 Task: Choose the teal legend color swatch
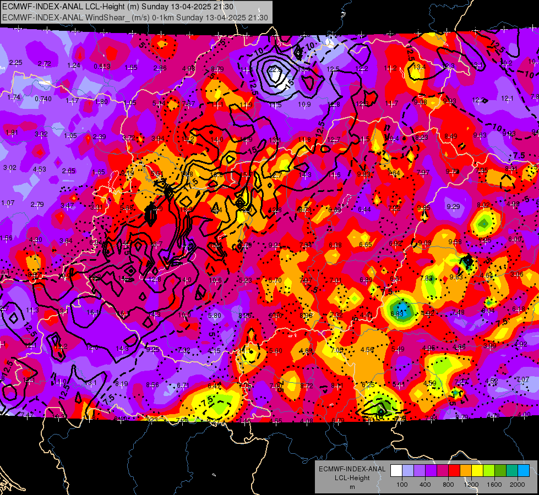512,471
